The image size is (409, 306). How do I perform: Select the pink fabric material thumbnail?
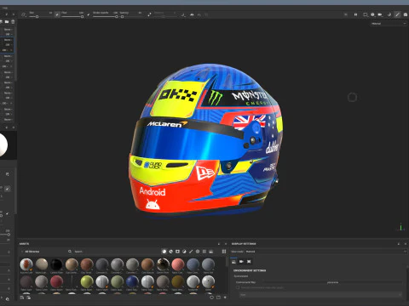tap(178, 264)
